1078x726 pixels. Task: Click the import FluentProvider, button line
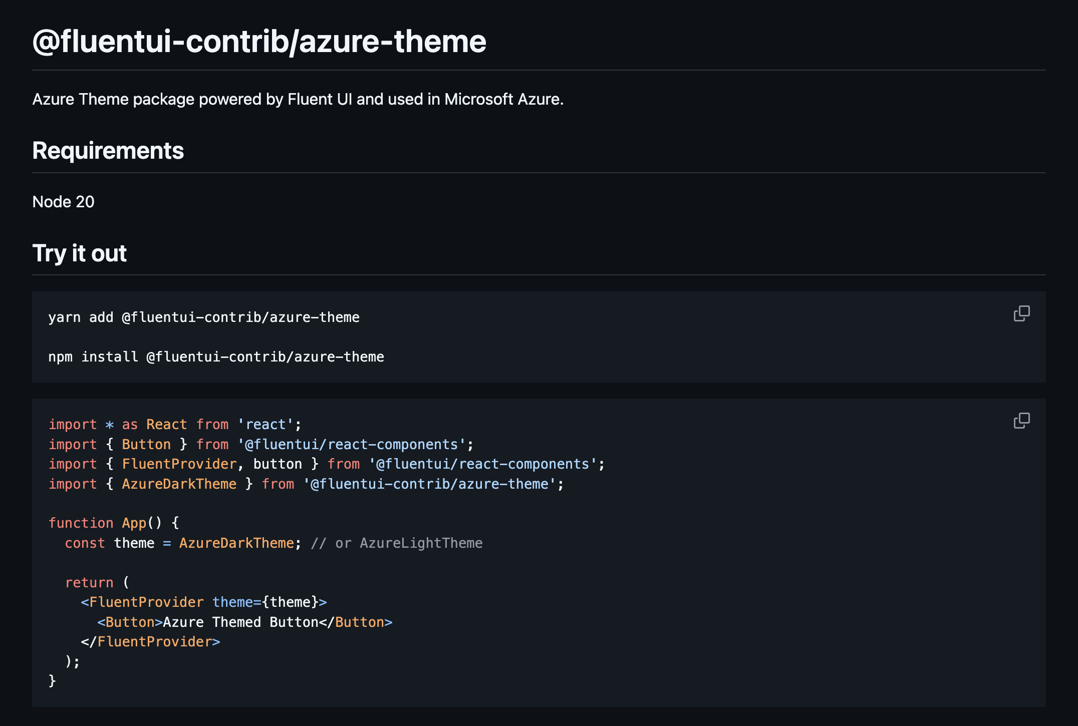(327, 464)
